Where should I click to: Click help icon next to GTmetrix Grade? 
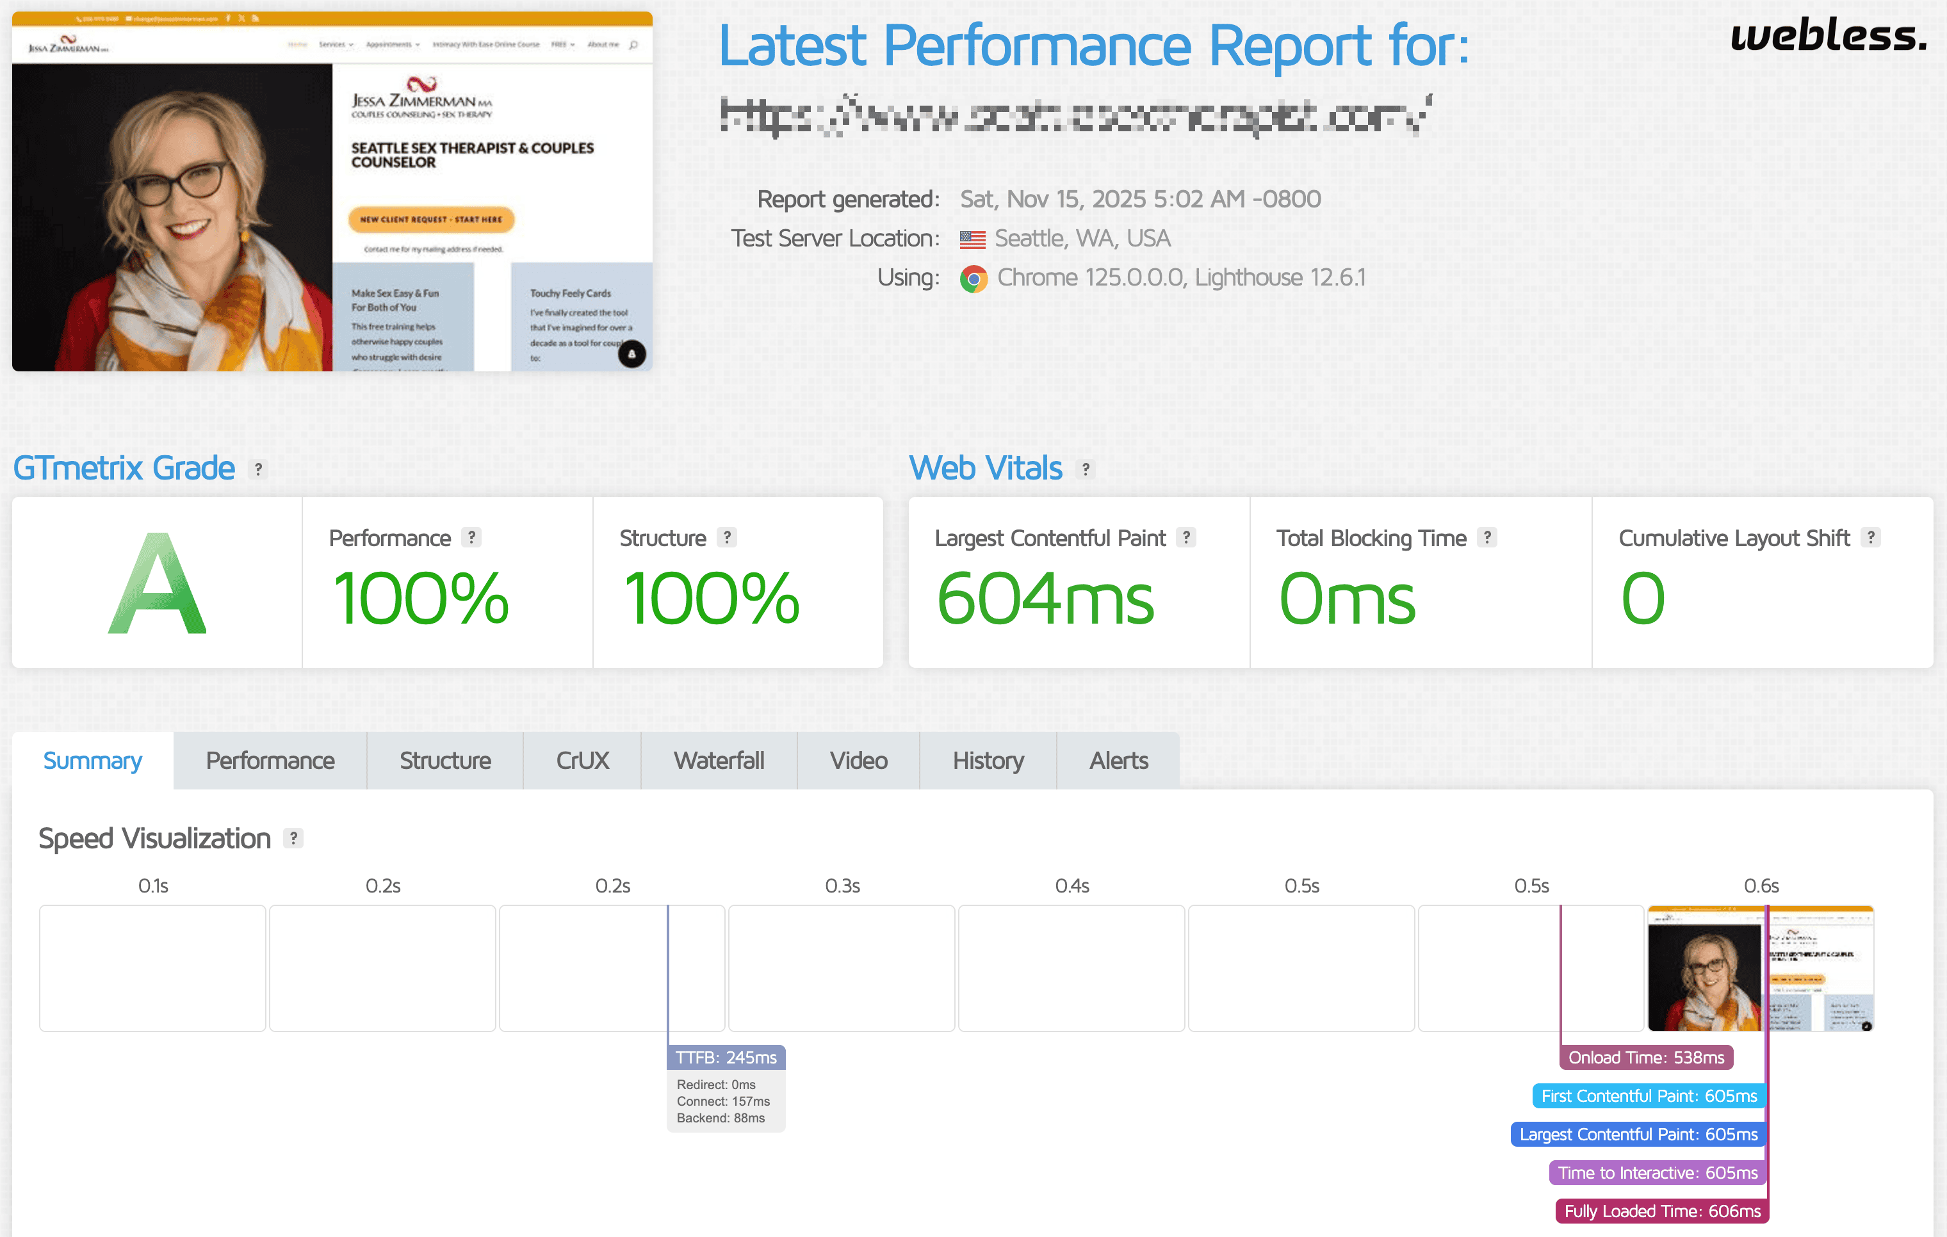click(x=258, y=469)
